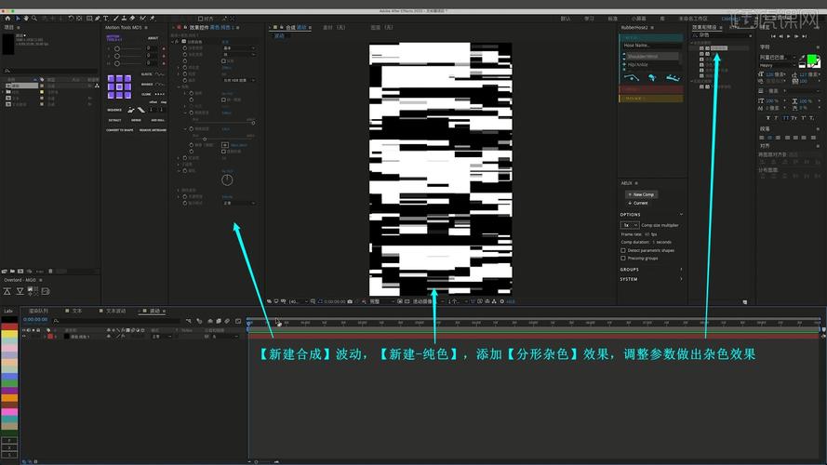Select the Selection arrow tool

[x=18, y=19]
